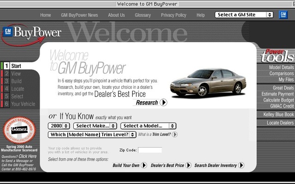The image size is (295, 184).
Task: Click the Dealer's Best Price arrow icon at bottom
Action: click(x=189, y=165)
